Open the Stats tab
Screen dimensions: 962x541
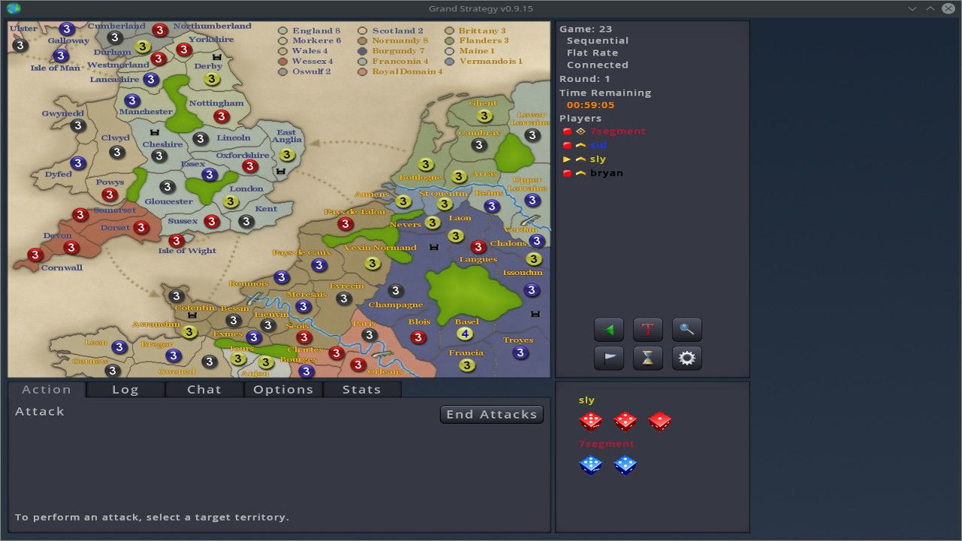pos(362,388)
